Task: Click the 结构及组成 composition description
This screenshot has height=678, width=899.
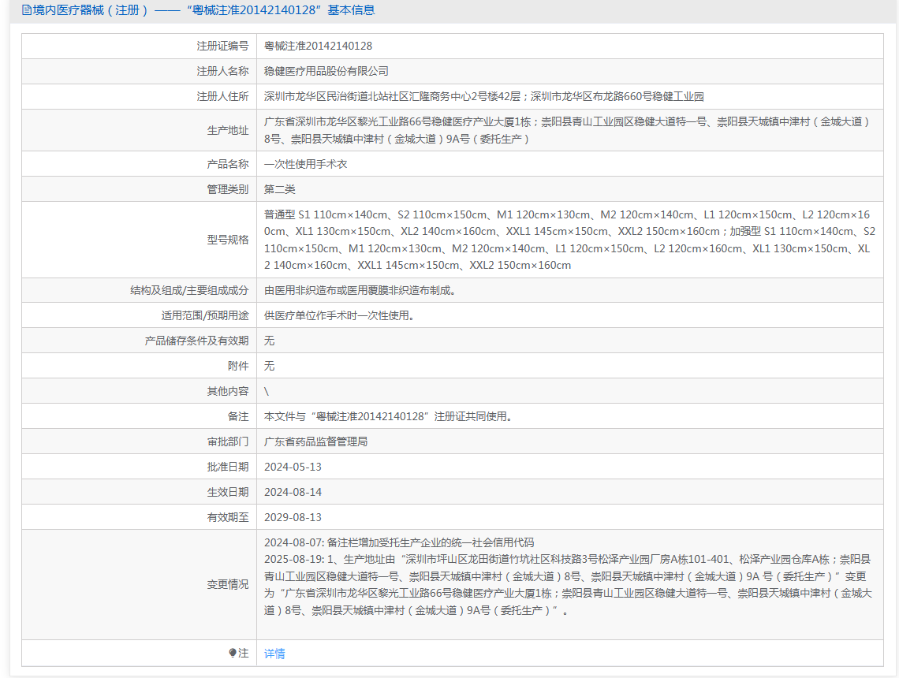Action: (360, 290)
